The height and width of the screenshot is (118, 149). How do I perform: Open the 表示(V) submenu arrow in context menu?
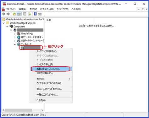(70, 79)
